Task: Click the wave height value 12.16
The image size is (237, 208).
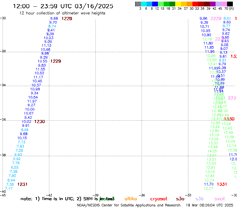Action: pos(208,39)
